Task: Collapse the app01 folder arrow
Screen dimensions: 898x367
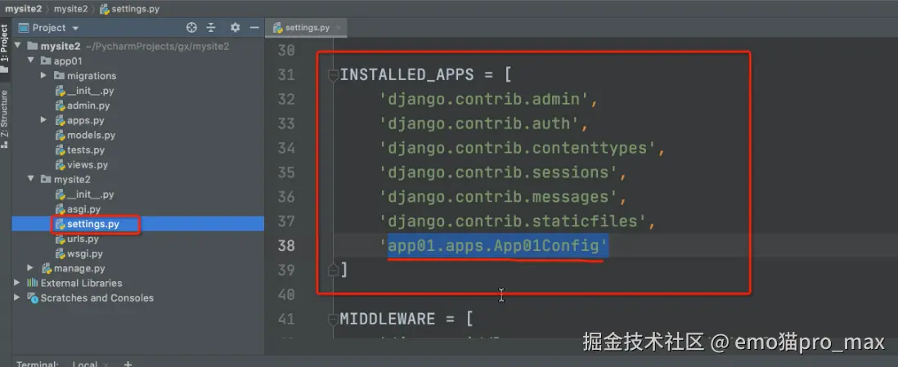Action: click(x=31, y=60)
